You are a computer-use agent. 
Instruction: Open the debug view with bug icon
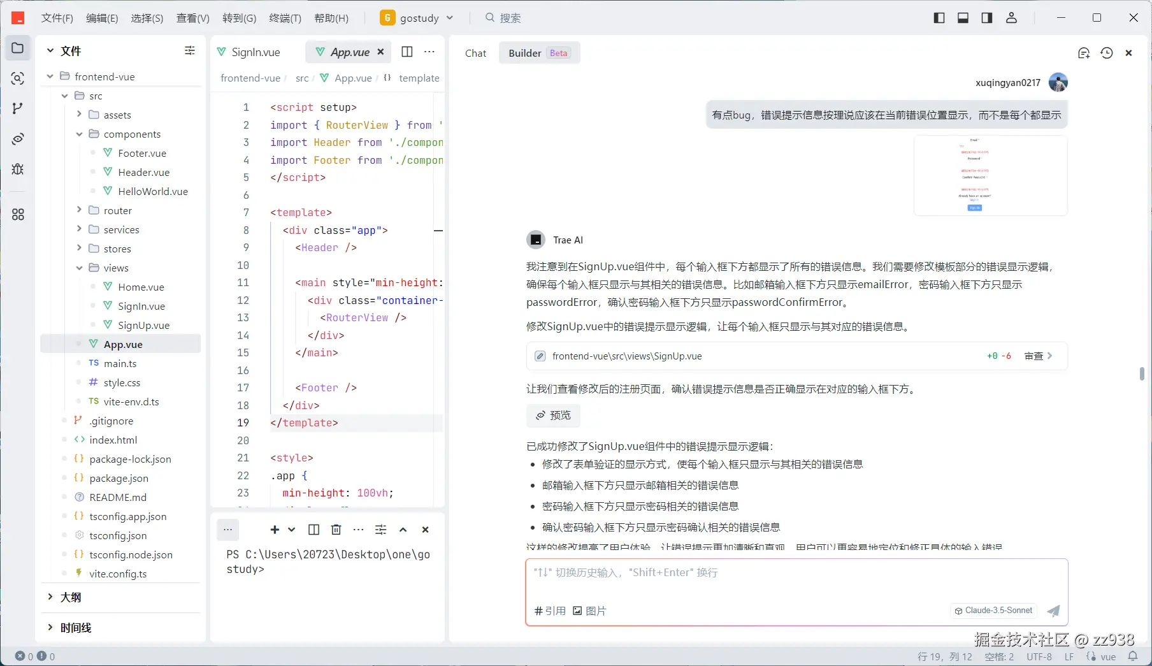coord(18,169)
